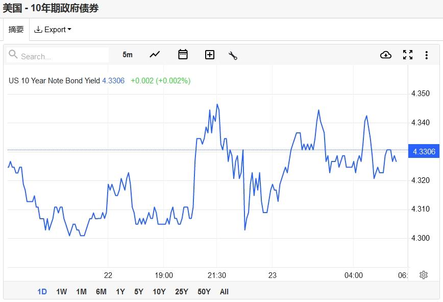The image size is (443, 302).
Task: Select the 1W time range
Action: (x=61, y=292)
